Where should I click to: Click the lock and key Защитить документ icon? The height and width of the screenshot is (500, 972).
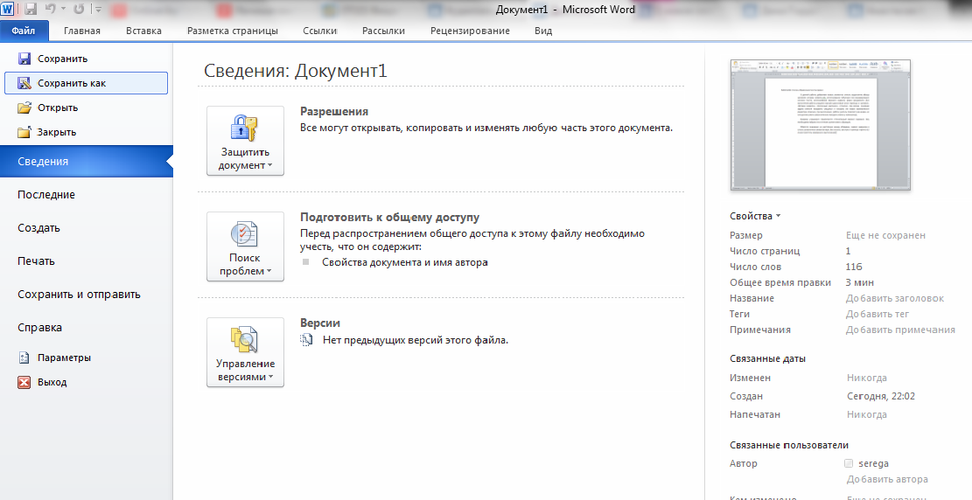click(245, 128)
